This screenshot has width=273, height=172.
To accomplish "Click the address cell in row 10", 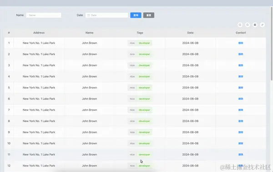I will tap(39, 143).
